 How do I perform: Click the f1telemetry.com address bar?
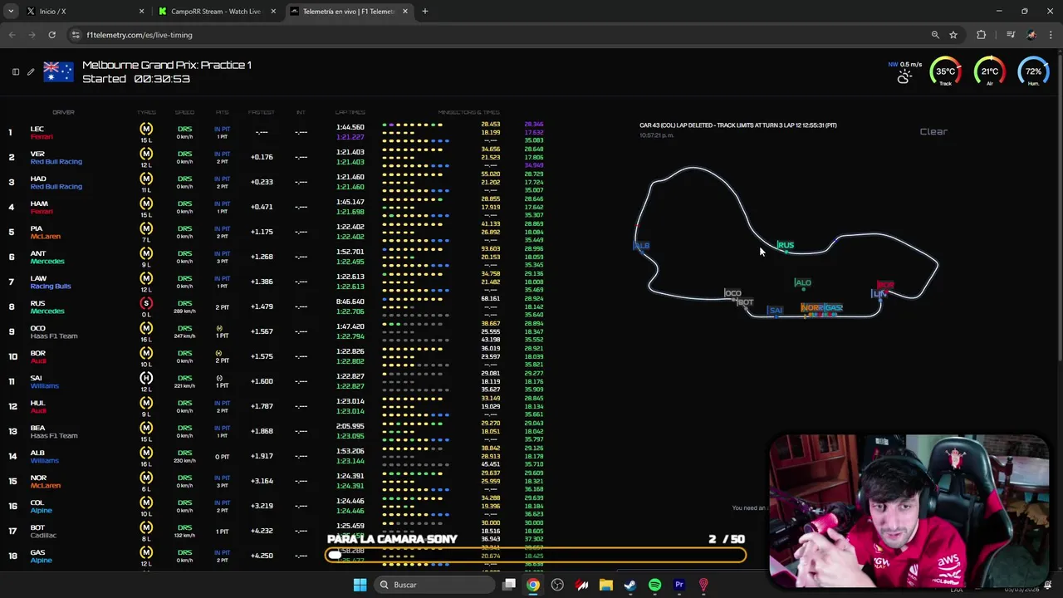coord(498,35)
